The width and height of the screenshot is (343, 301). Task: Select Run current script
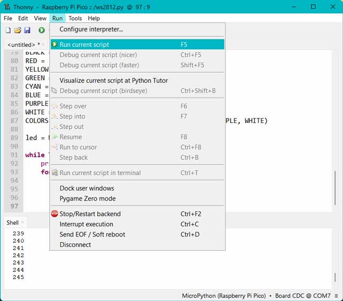(x=137, y=44)
